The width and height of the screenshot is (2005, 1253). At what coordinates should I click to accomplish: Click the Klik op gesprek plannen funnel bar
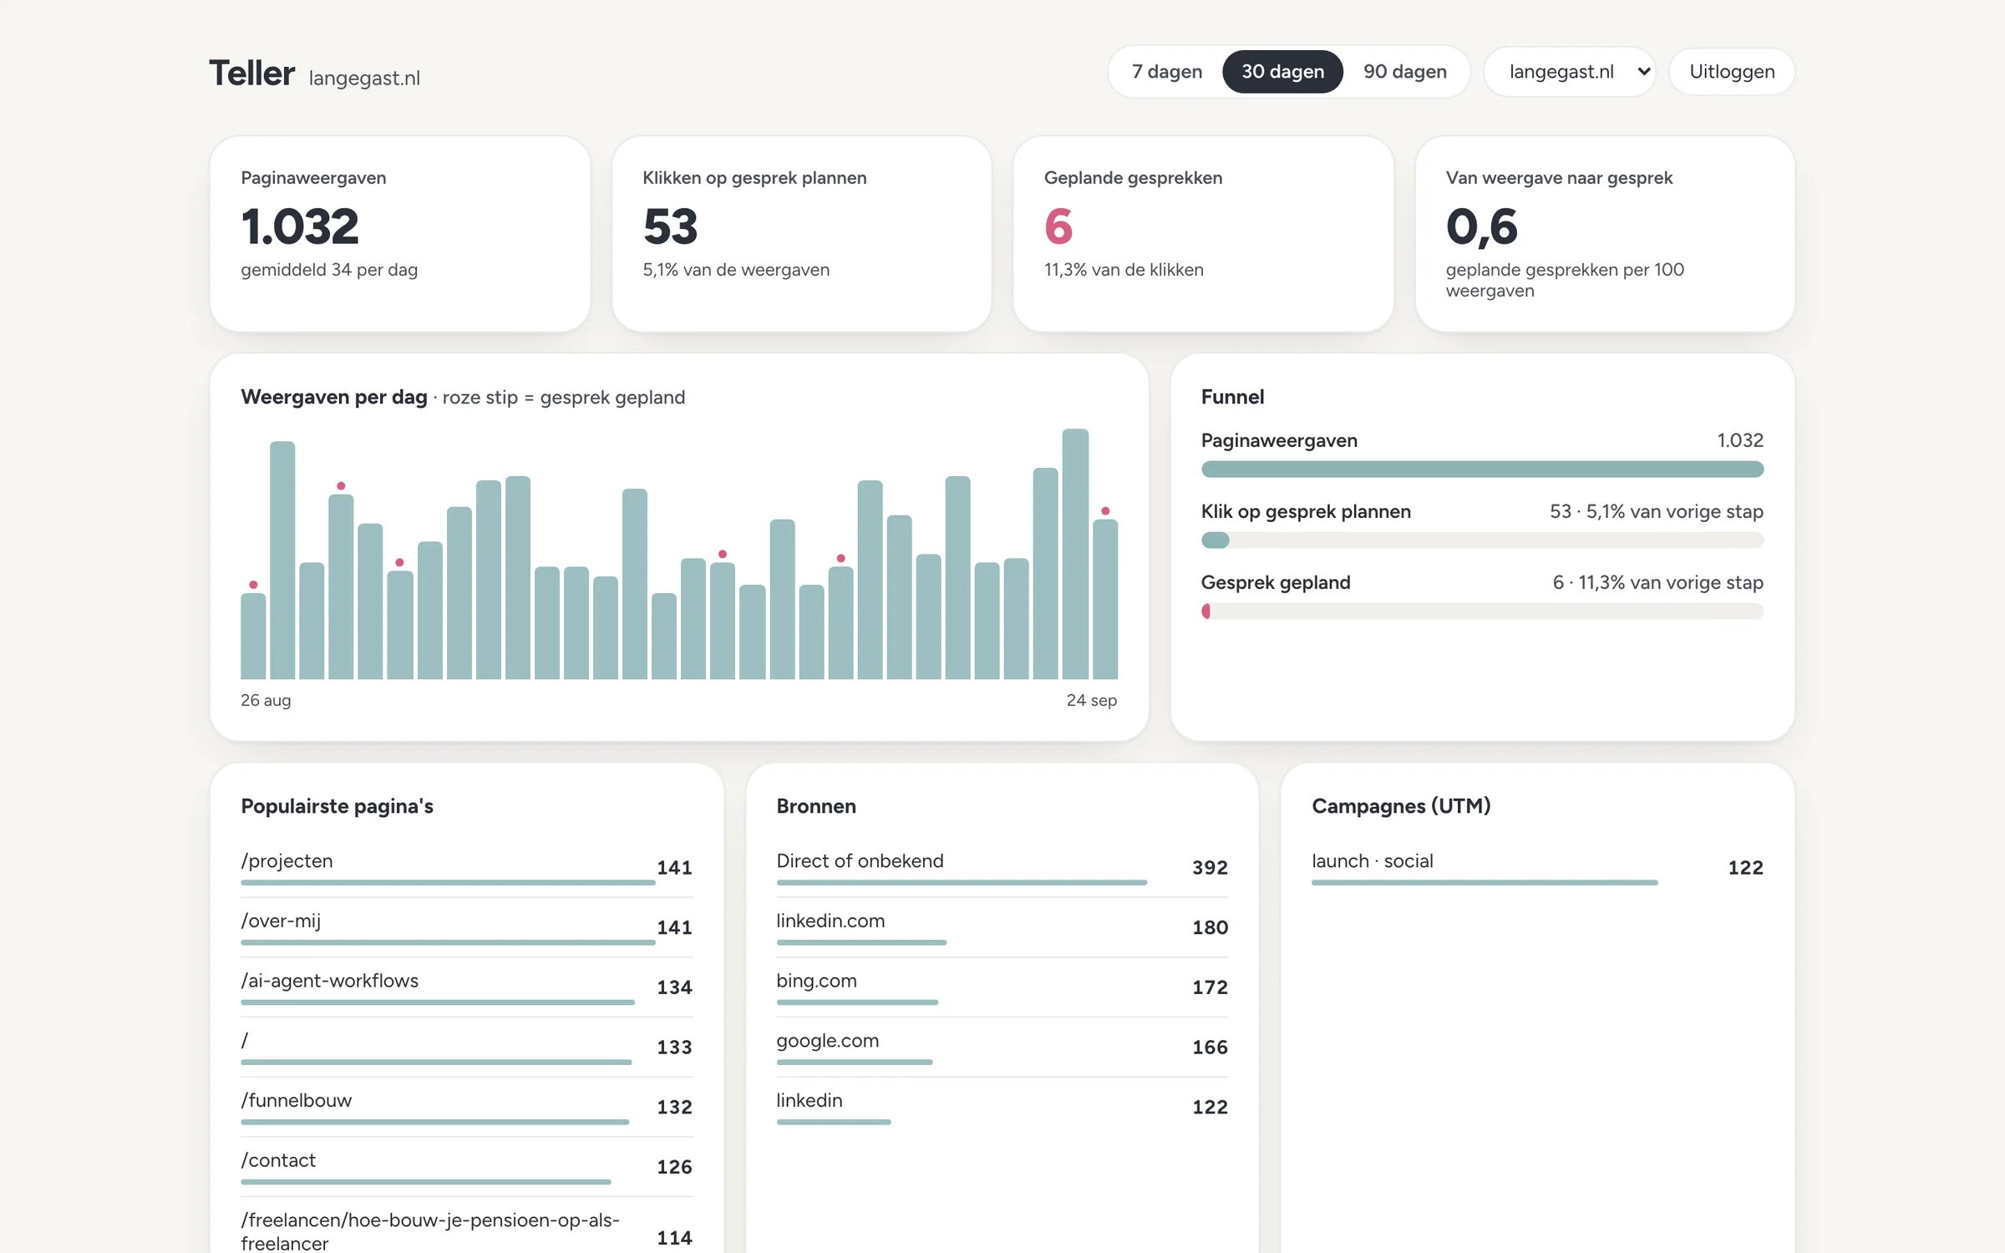pyautogui.click(x=1482, y=540)
